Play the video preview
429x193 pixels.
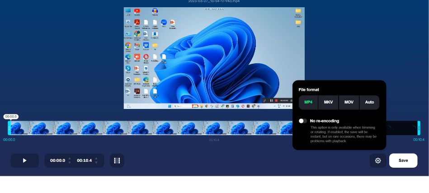[x=24, y=160]
